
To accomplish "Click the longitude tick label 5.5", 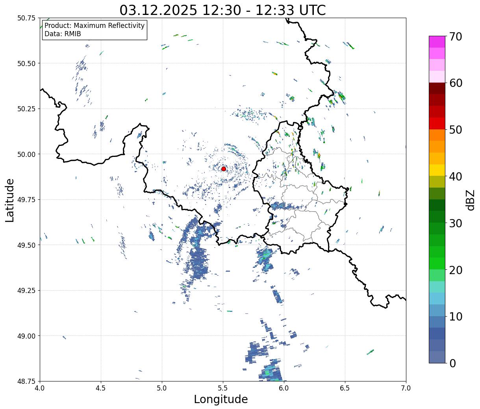I will pyautogui.click(x=223, y=388).
